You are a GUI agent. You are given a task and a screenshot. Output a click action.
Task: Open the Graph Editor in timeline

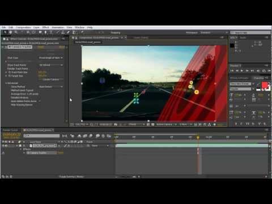pyautogui.click(x=109, y=136)
